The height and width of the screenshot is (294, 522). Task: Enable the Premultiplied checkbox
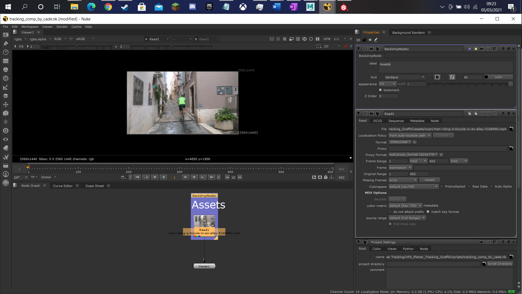point(442,186)
